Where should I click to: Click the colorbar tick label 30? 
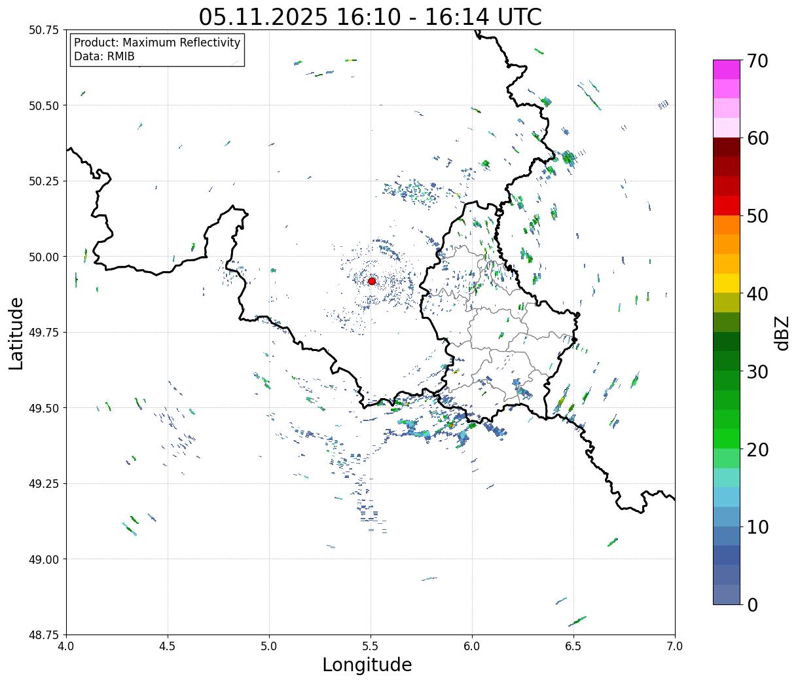[757, 372]
